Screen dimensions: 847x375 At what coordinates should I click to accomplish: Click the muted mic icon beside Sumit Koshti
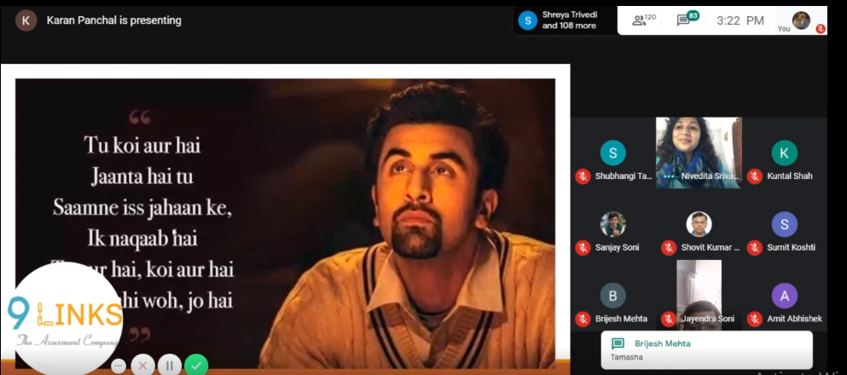coord(755,248)
